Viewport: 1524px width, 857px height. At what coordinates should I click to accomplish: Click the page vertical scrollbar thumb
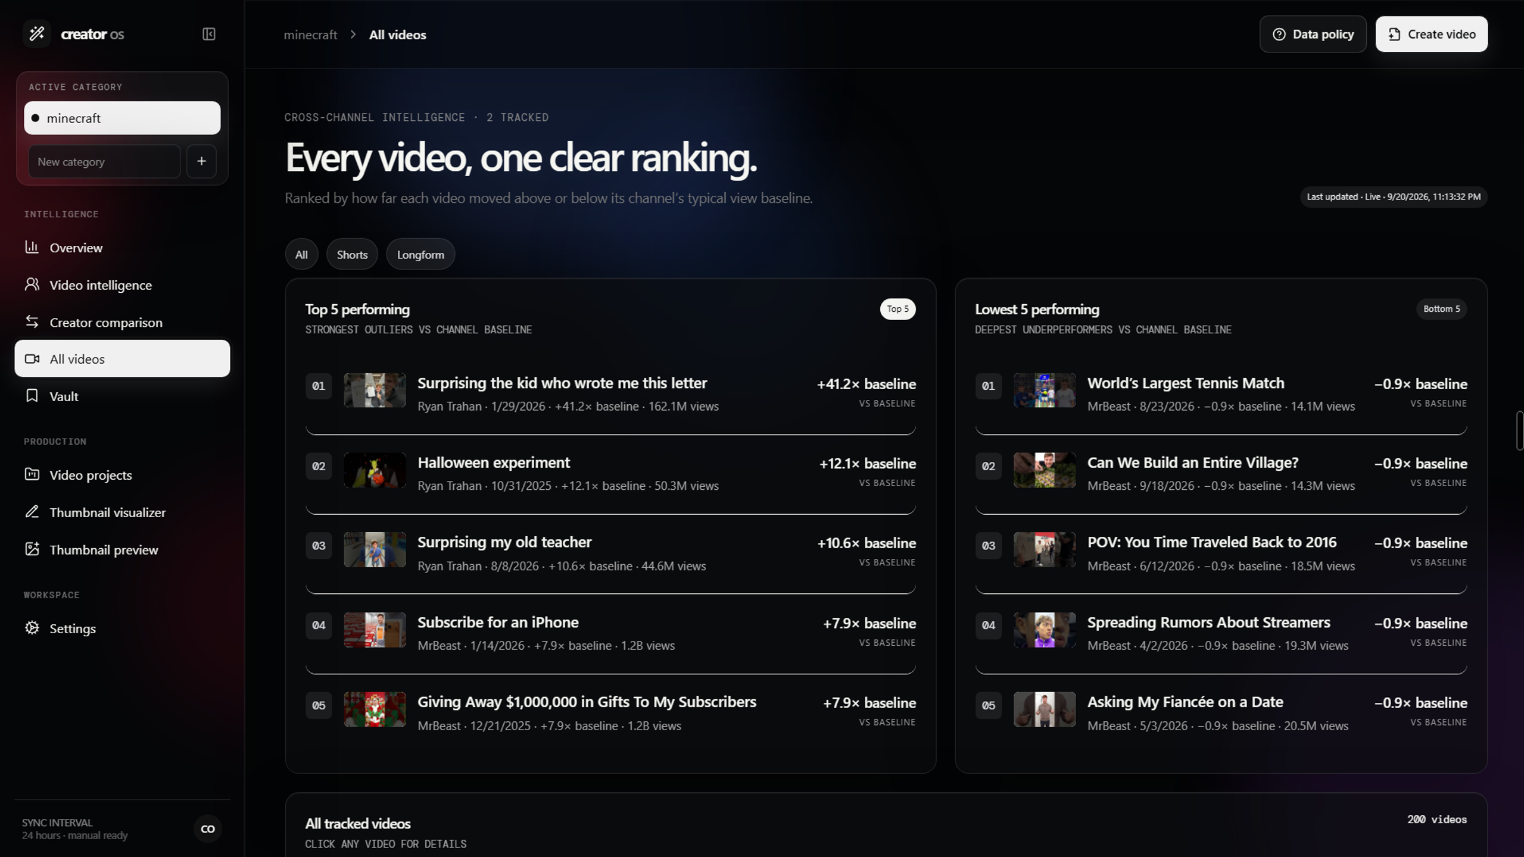pyautogui.click(x=1520, y=430)
